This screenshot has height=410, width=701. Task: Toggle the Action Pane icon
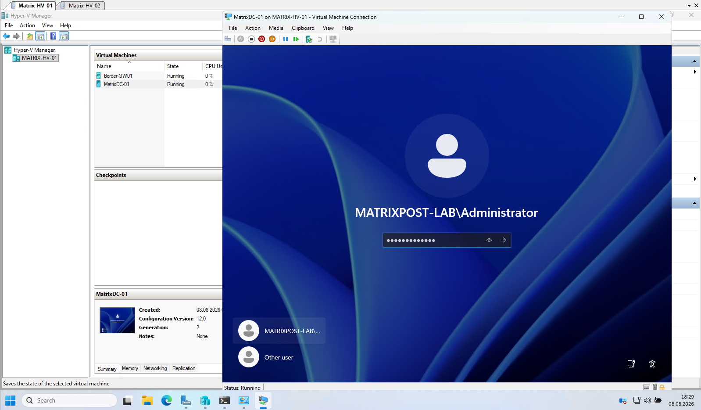coord(64,36)
